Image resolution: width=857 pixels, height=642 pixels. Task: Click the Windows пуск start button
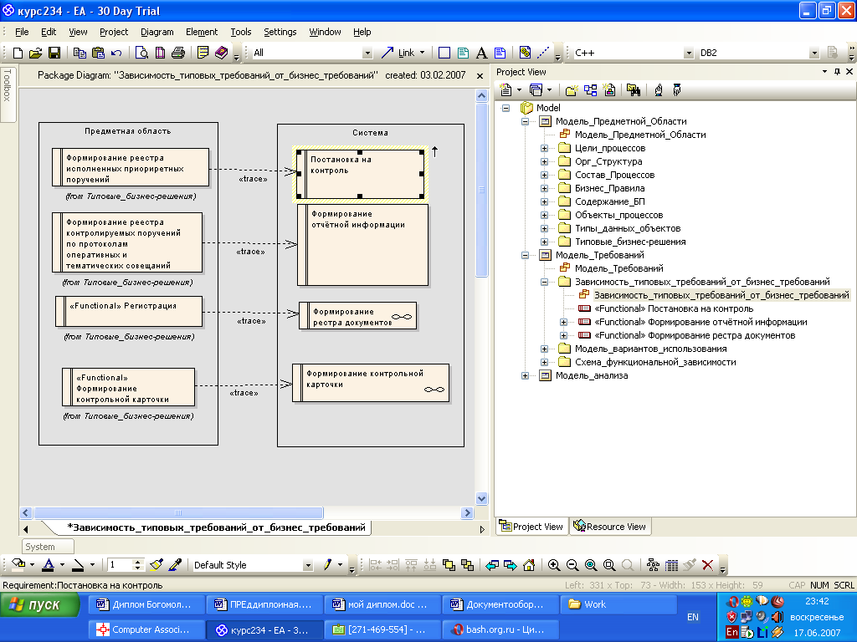(x=40, y=605)
